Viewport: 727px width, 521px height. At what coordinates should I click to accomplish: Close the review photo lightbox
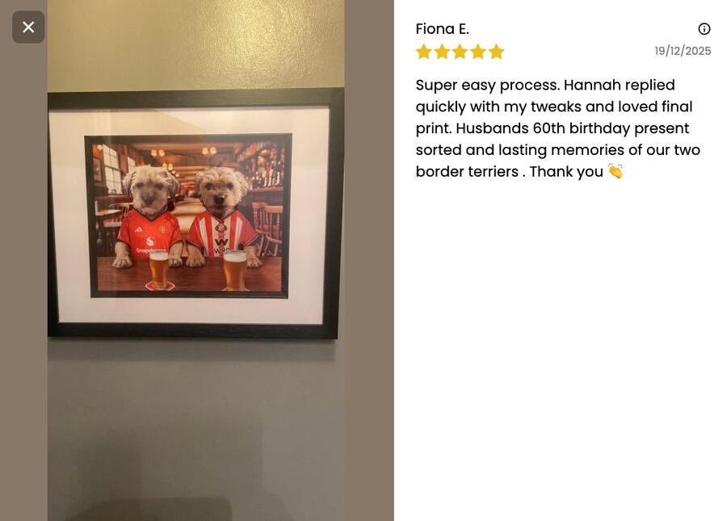[x=28, y=27]
